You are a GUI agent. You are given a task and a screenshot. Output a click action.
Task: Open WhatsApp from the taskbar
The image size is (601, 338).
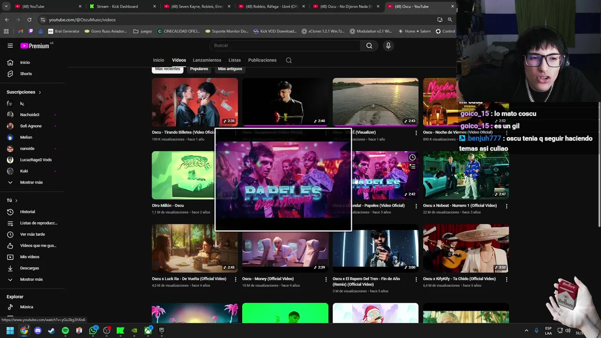pos(93,330)
